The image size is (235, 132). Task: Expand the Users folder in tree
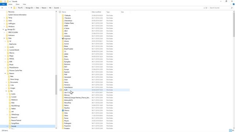coord(4,21)
